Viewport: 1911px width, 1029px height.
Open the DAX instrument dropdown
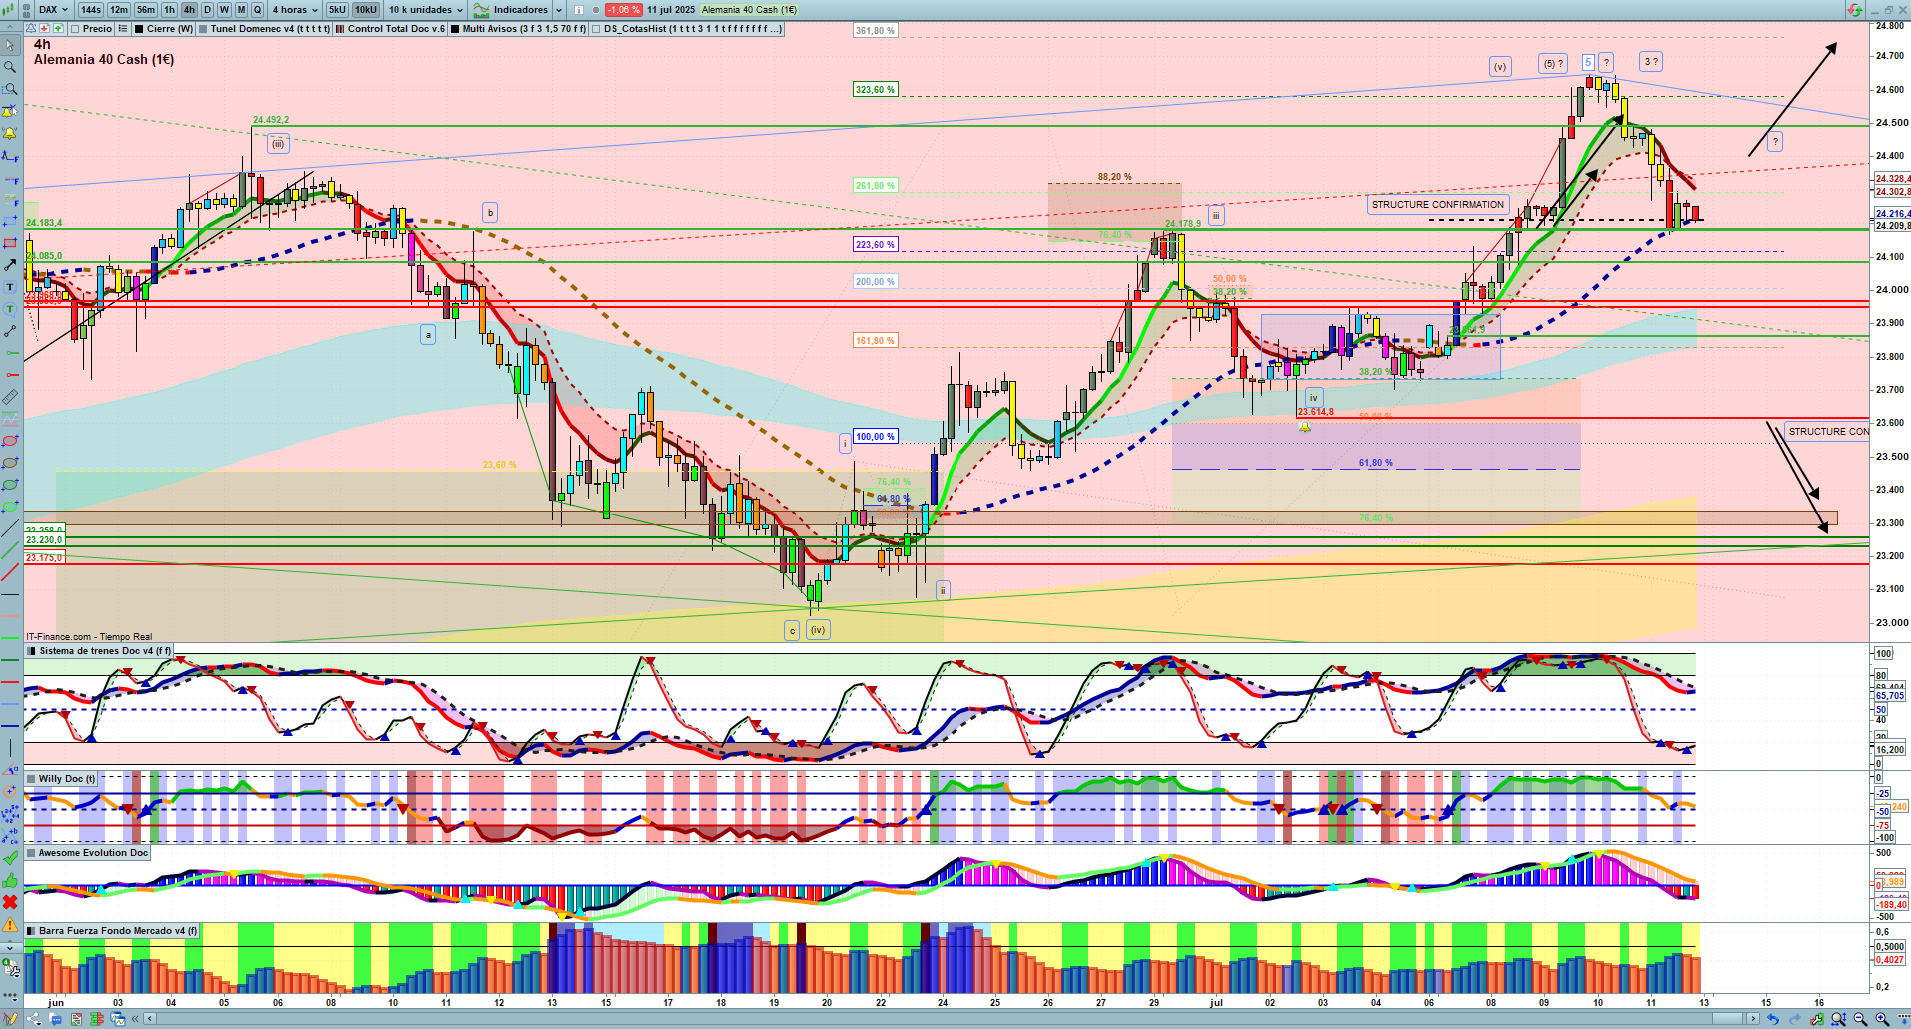(53, 10)
